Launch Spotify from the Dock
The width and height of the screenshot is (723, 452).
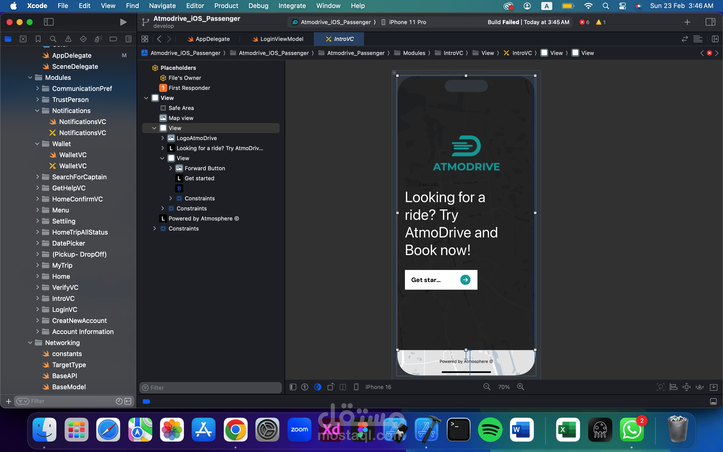(490, 430)
